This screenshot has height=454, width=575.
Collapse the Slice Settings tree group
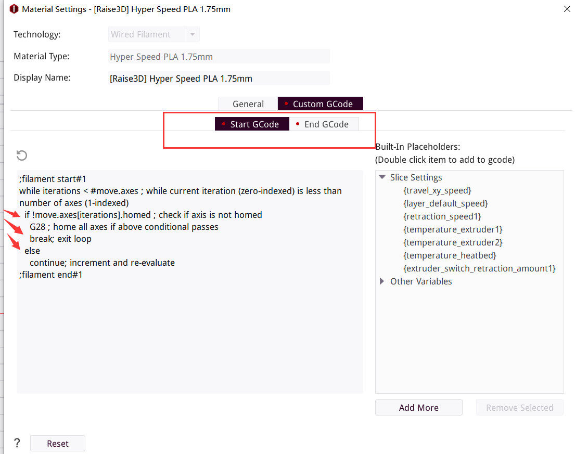coord(382,177)
